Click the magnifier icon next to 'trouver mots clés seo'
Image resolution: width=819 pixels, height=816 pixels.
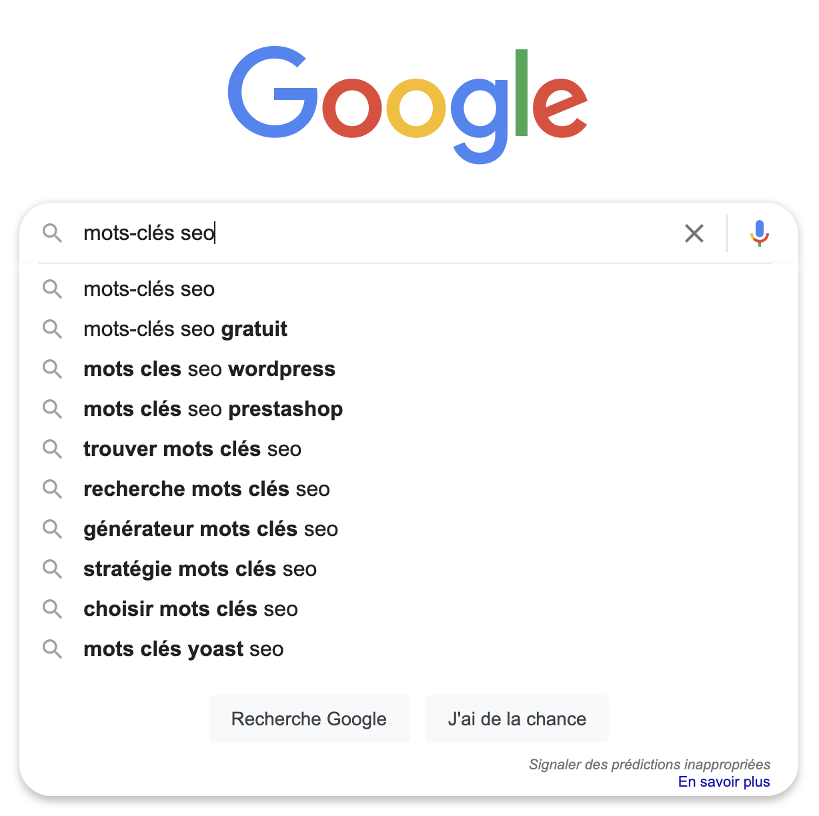[x=52, y=449]
